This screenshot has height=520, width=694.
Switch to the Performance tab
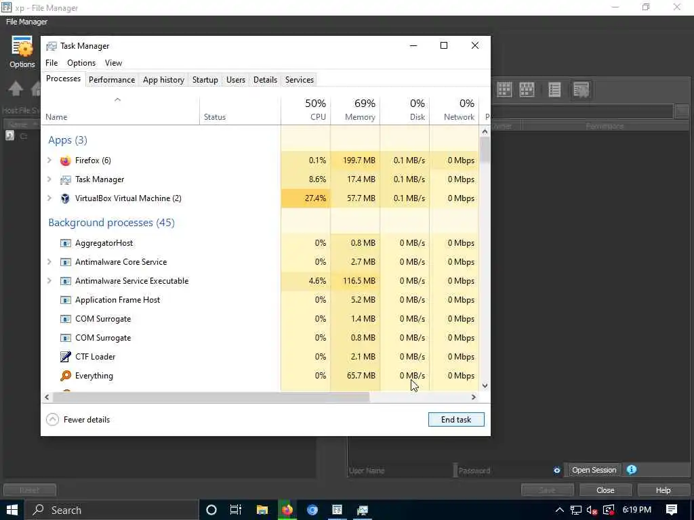pos(112,80)
